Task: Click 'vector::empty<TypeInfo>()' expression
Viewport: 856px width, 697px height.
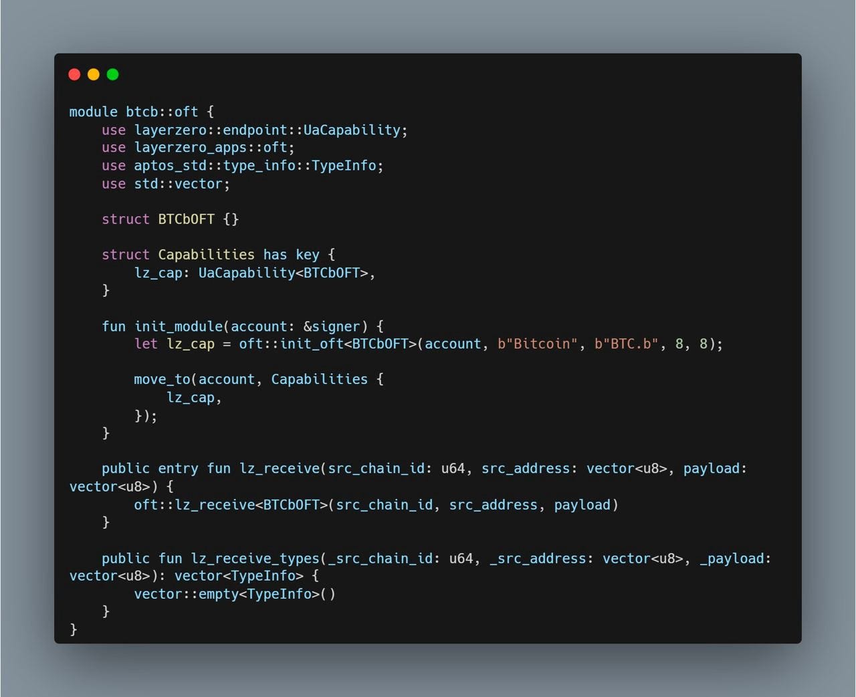Action: (235, 593)
